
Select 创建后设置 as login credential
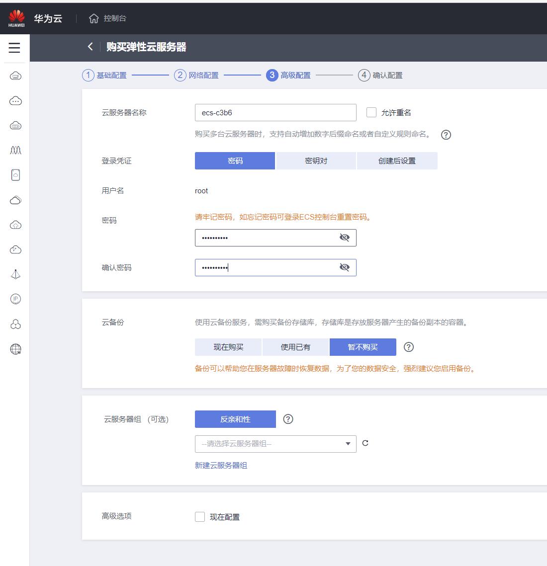point(397,161)
